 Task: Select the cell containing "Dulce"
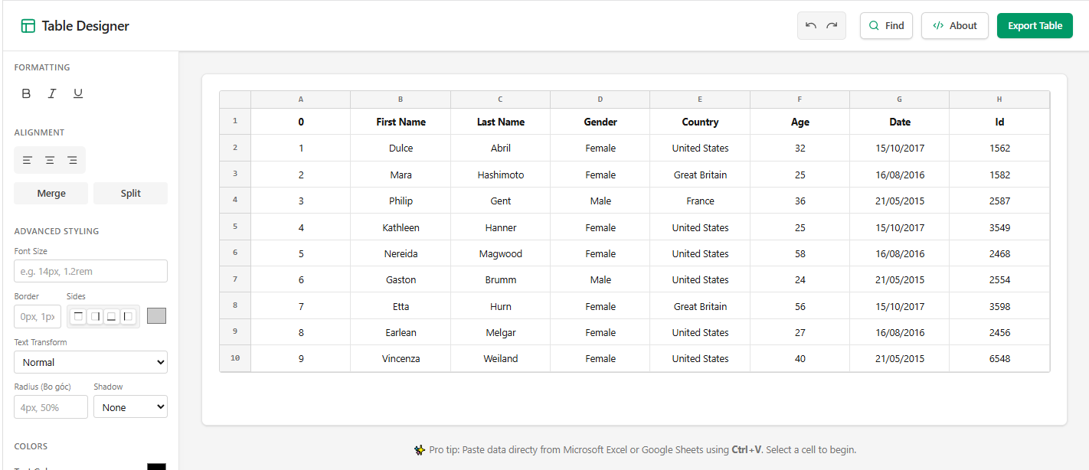point(401,149)
